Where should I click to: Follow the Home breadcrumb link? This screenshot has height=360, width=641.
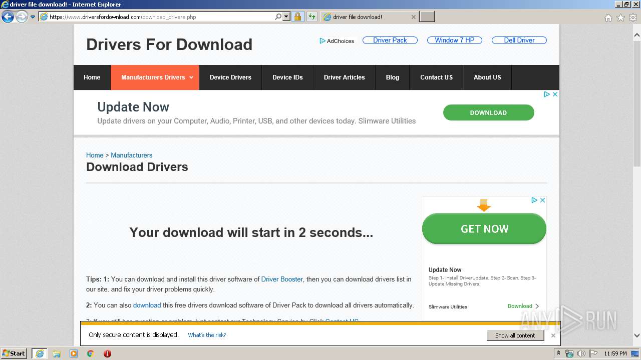(x=95, y=155)
